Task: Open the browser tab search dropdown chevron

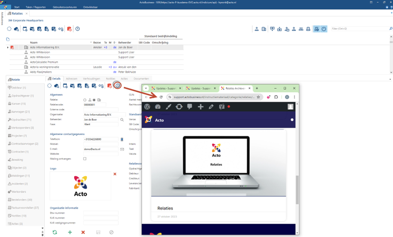Action: pos(146,88)
